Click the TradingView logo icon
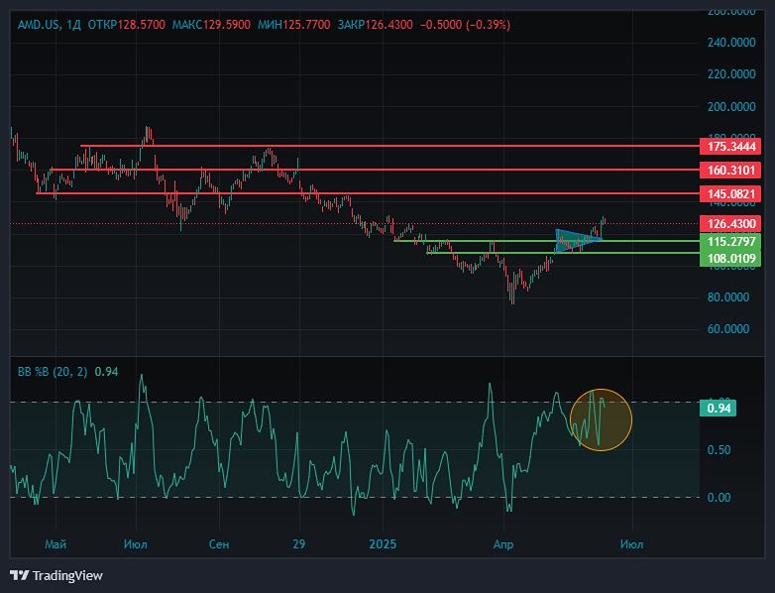775x593 pixels. tap(19, 575)
